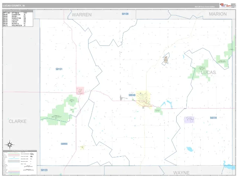The width and height of the screenshot is (238, 179).
Task: Click the blue lake below ZIP 50238
Action: pos(190,149)
